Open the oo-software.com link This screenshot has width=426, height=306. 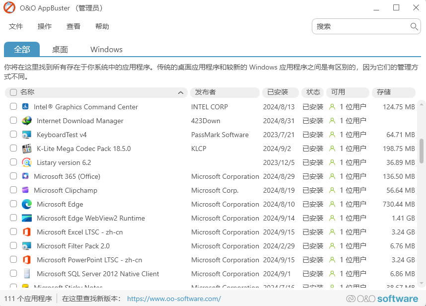pyautogui.click(x=174, y=299)
